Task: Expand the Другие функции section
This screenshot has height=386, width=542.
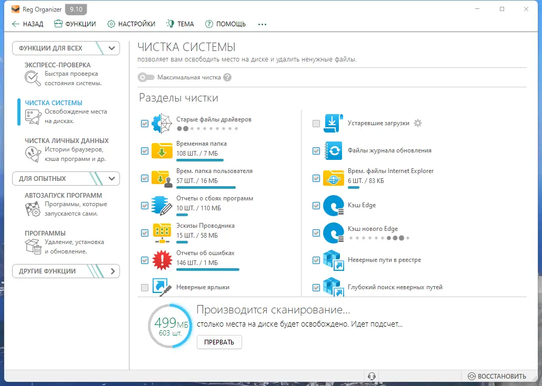Action: tap(66, 271)
